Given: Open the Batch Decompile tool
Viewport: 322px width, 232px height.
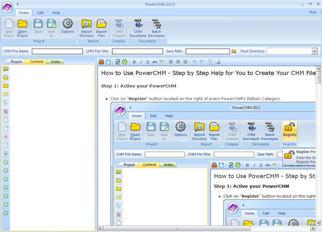Looking at the screenshot, I should coord(156,28).
